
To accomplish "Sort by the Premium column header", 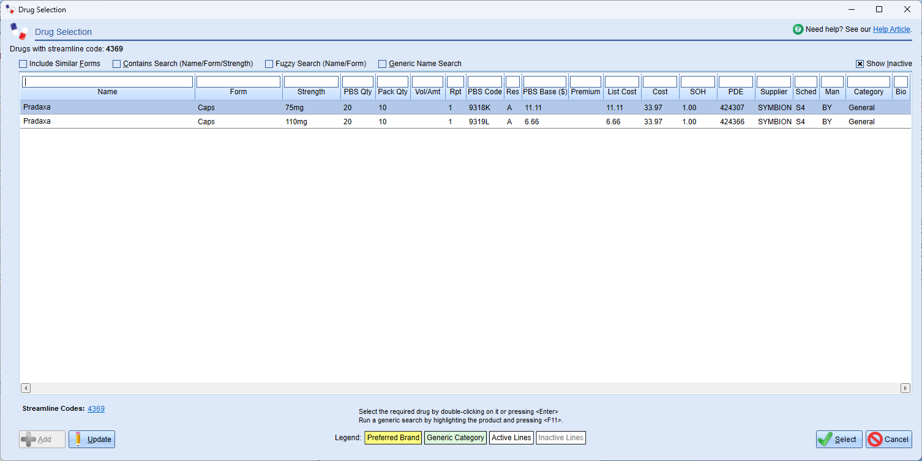I will tap(585, 92).
